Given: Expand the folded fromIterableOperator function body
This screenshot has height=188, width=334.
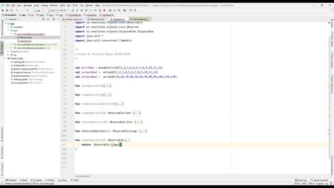Looking at the screenshot, I should [120, 104].
